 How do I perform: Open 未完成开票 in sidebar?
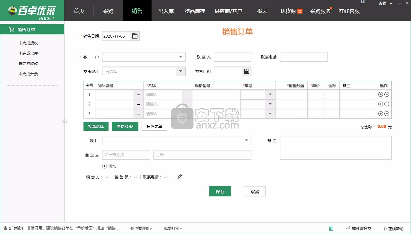tap(28, 74)
